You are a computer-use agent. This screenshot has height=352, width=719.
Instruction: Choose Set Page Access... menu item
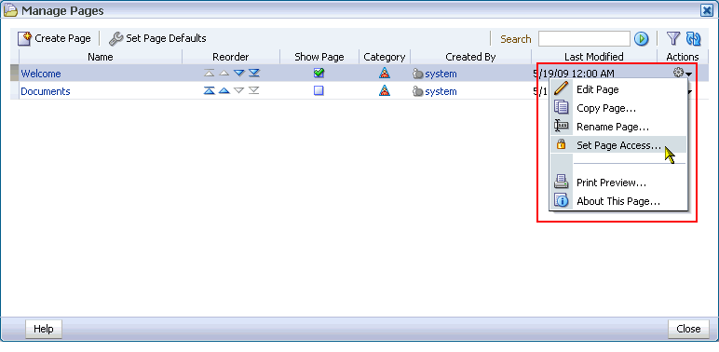[618, 145]
